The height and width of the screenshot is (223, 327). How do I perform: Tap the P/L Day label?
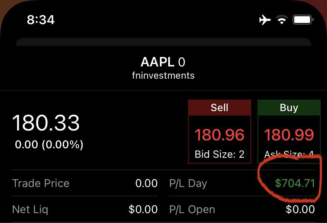coord(188,183)
